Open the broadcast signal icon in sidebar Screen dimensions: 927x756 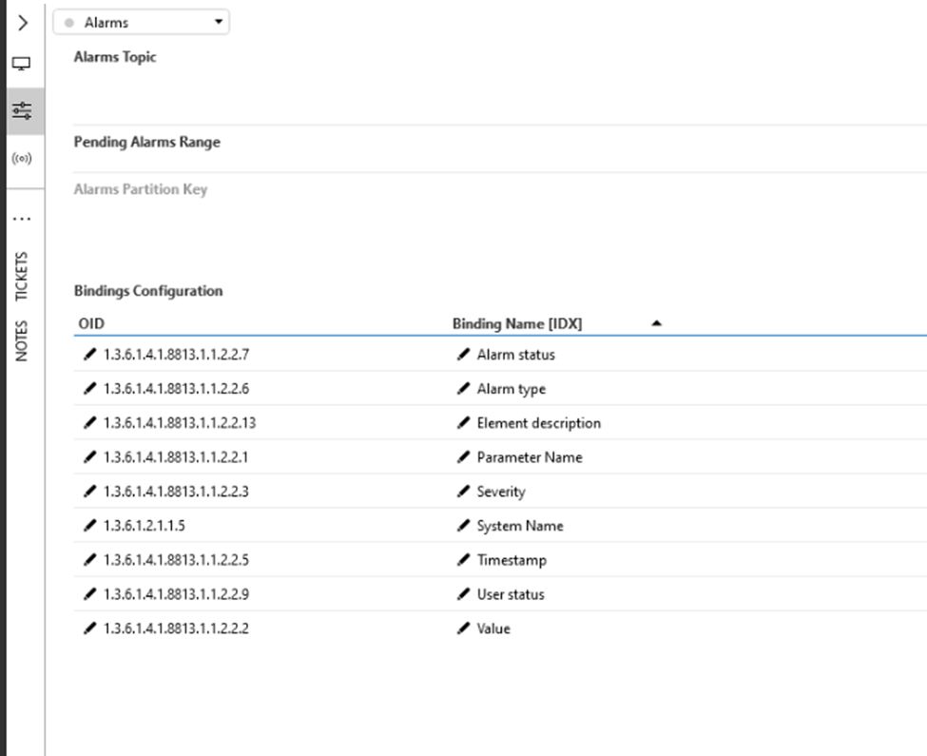[21, 158]
